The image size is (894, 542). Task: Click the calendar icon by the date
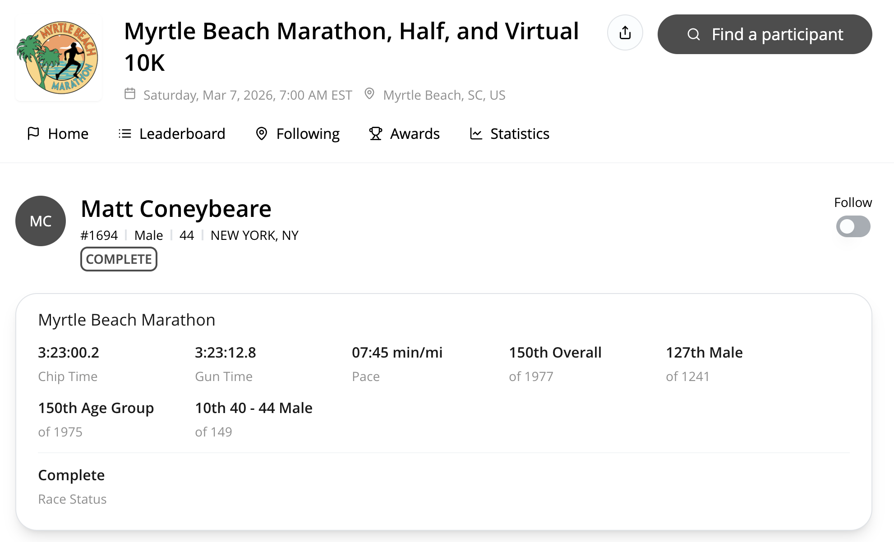pos(130,94)
